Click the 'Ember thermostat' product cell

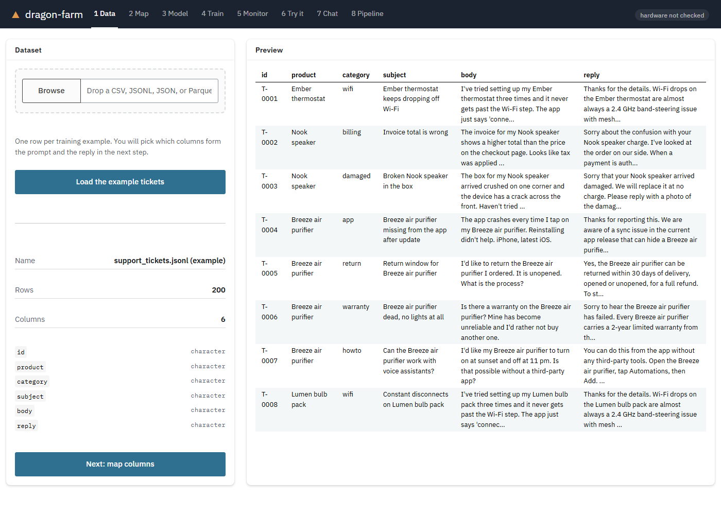click(x=308, y=94)
